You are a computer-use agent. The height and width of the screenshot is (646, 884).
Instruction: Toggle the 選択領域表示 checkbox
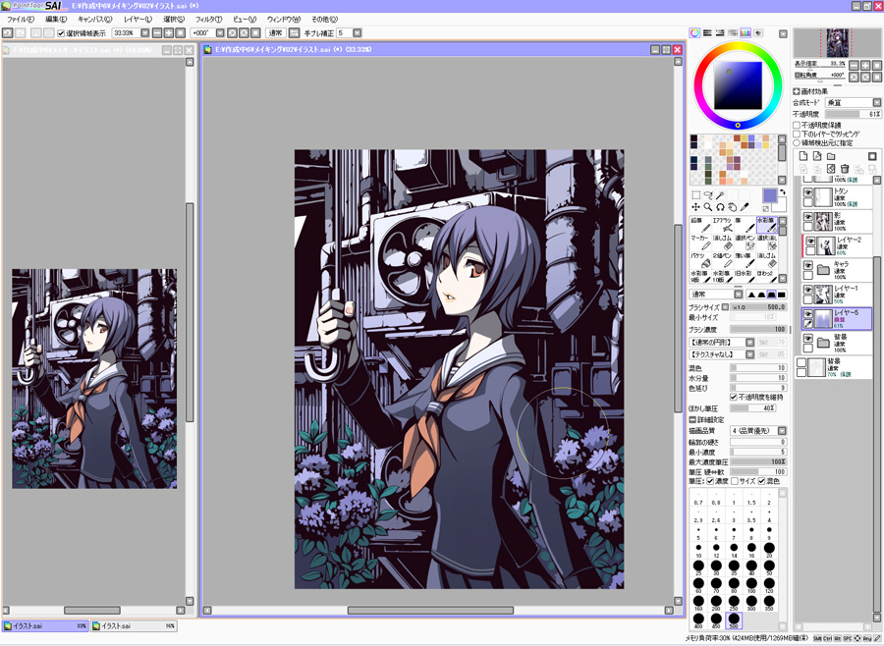[x=61, y=33]
